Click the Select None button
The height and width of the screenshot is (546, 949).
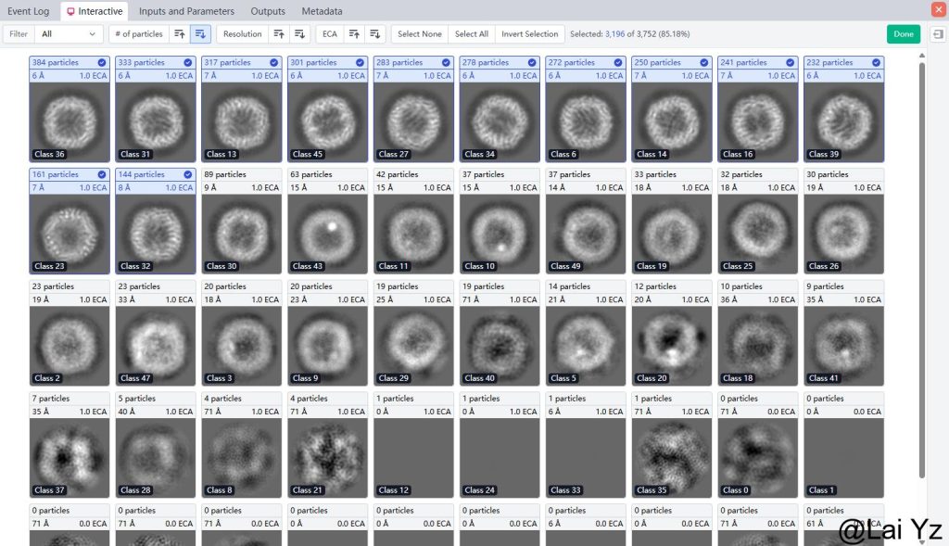(419, 34)
